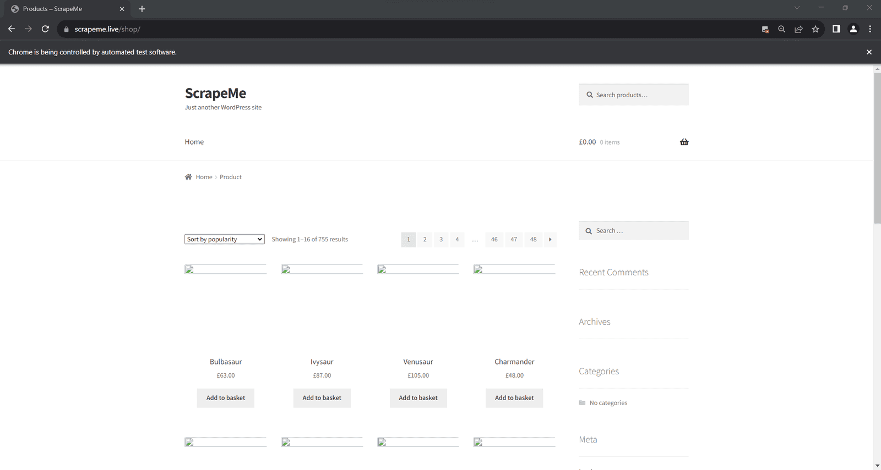This screenshot has width=881, height=470.
Task: Open a new tab with the plus icon
Action: coord(142,9)
